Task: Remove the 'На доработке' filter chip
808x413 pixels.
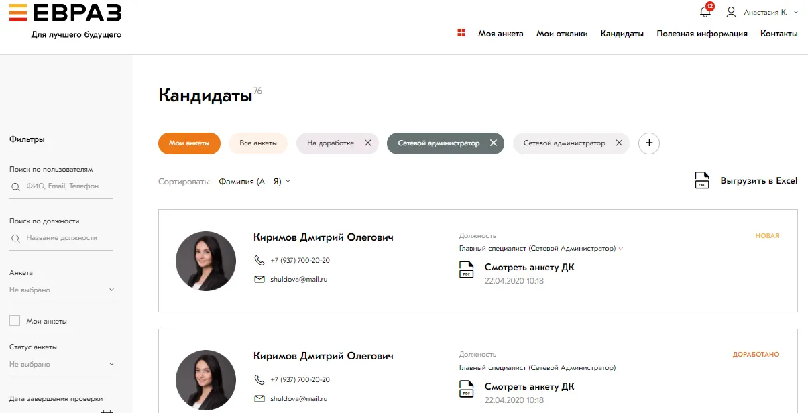Action: pyautogui.click(x=367, y=143)
